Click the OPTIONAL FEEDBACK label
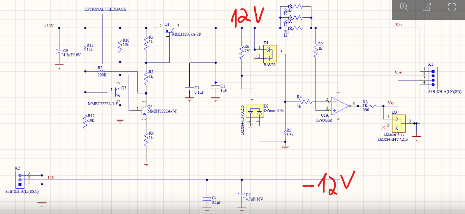 coord(105,9)
